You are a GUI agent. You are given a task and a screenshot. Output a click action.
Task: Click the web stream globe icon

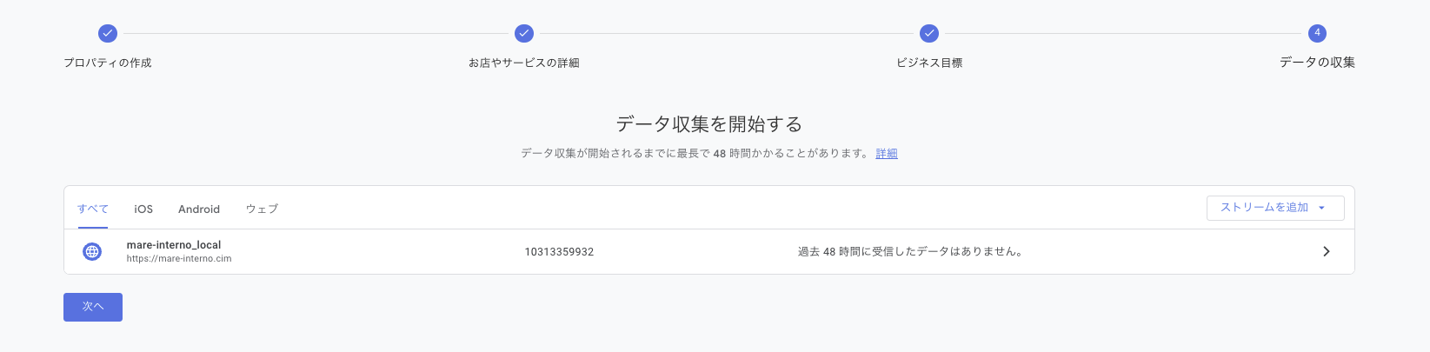[92, 252]
